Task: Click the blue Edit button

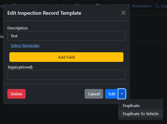Action: [112, 94]
